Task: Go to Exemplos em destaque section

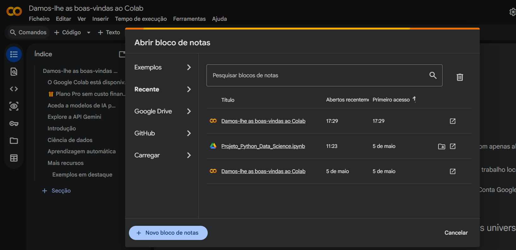Action: pyautogui.click(x=82, y=175)
